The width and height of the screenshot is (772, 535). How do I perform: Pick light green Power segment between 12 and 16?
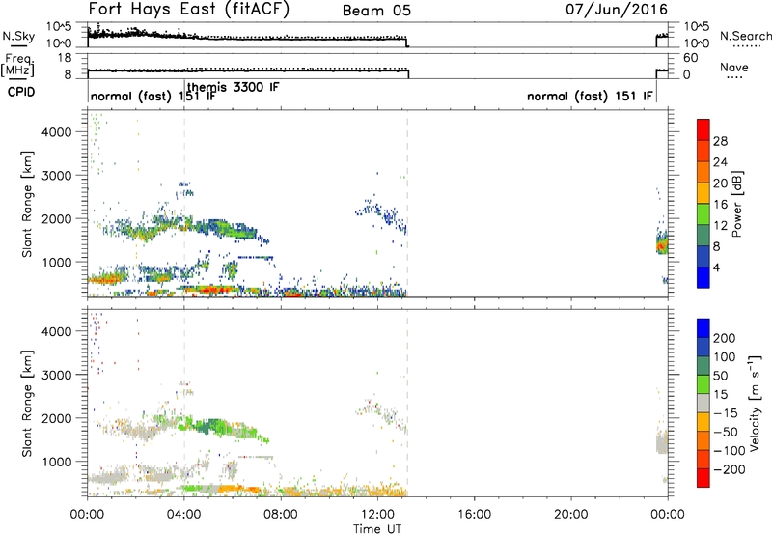pos(703,214)
